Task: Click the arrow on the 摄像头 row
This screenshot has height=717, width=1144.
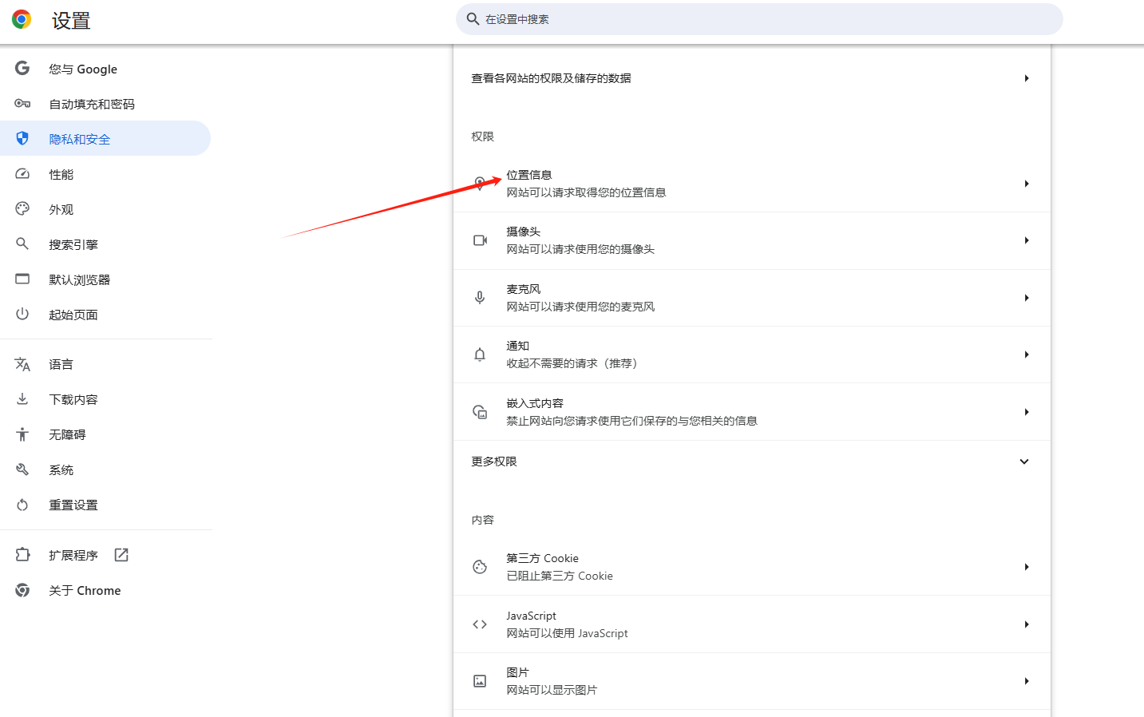Action: 1027,240
